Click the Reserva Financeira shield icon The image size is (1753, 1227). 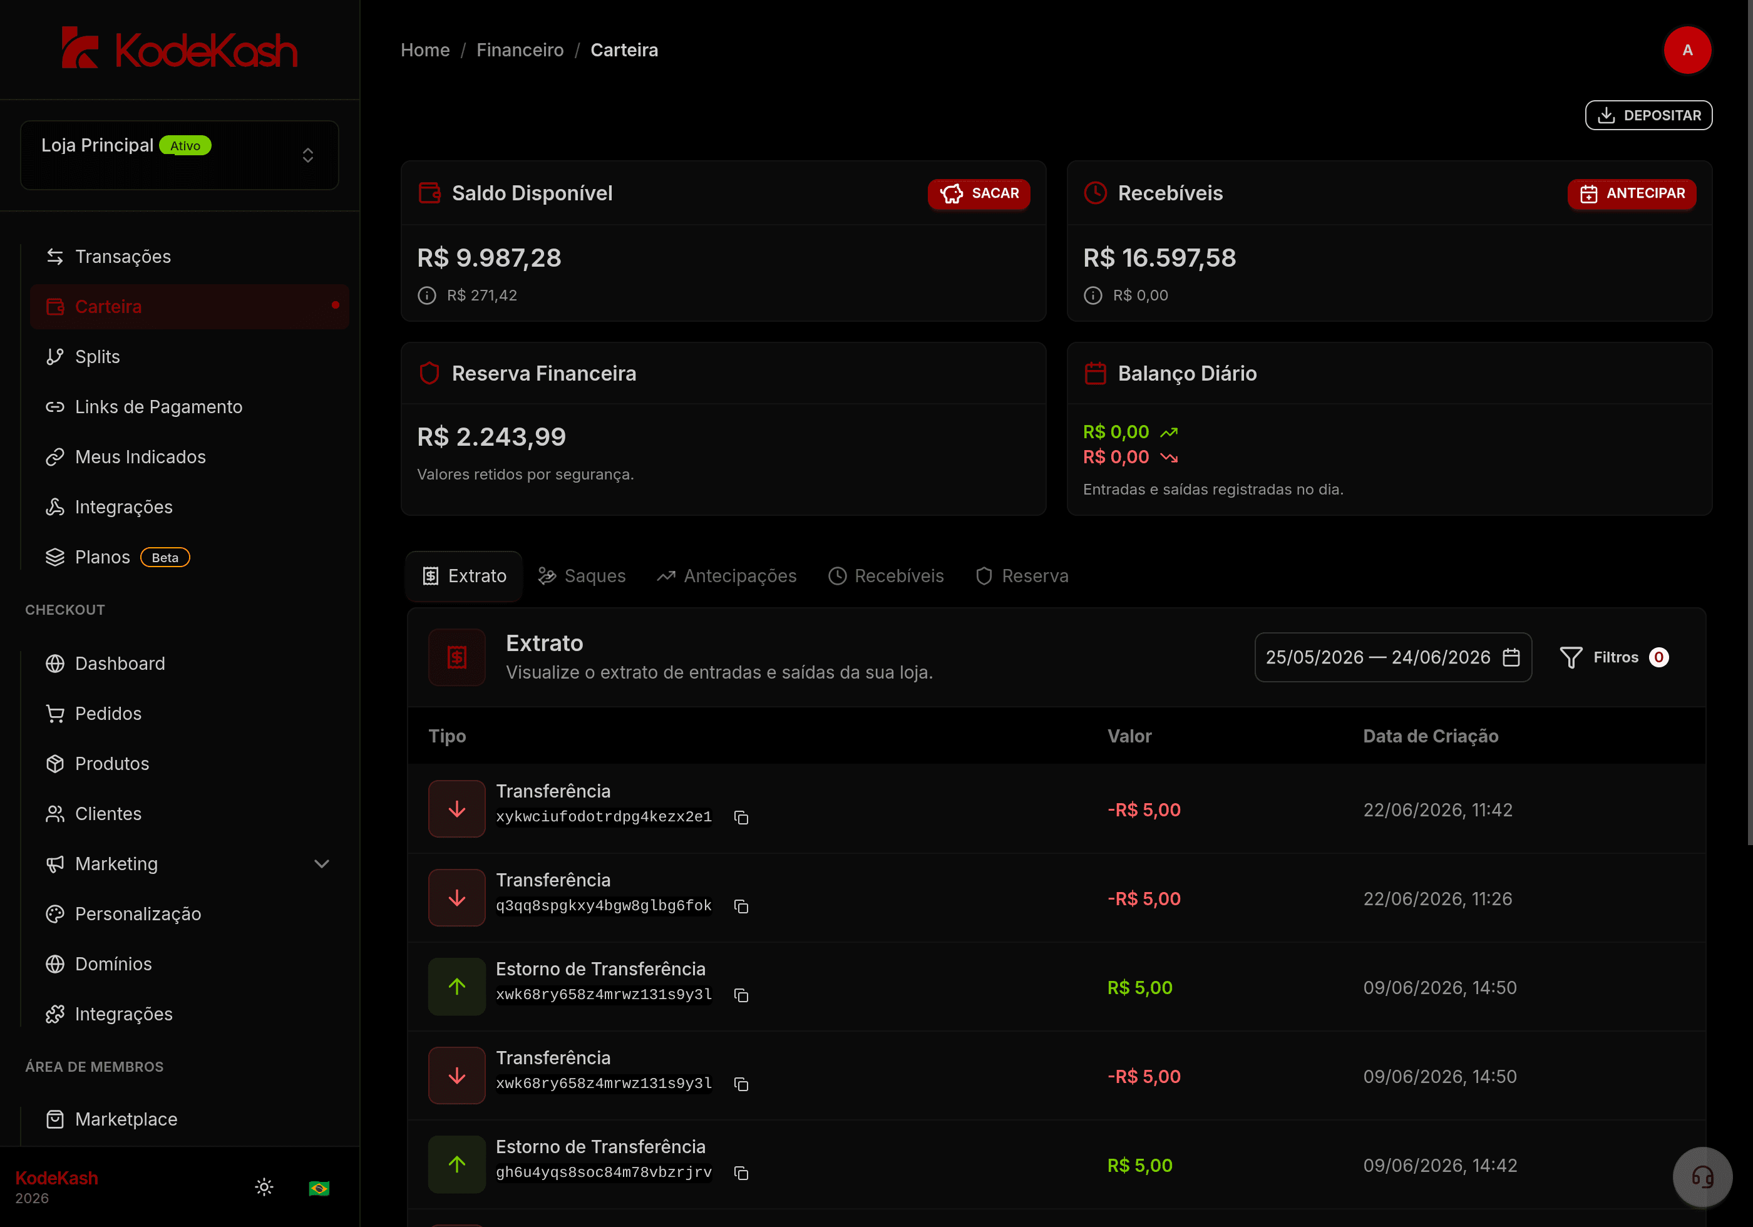pos(429,372)
